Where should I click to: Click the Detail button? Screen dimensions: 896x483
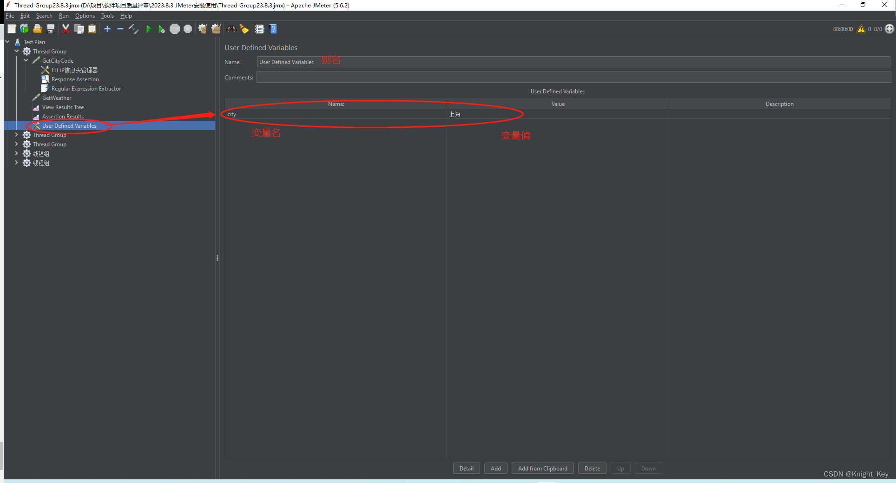click(466, 468)
